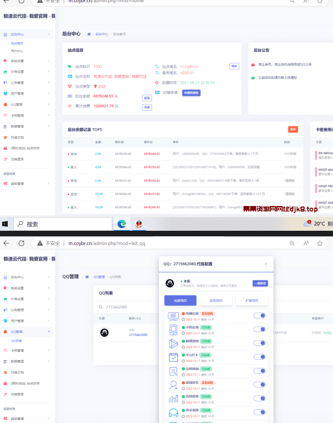This screenshot has height=423, width=333.
Task: Click zoom magnifier icon in lower address bar
Action: click(292, 243)
